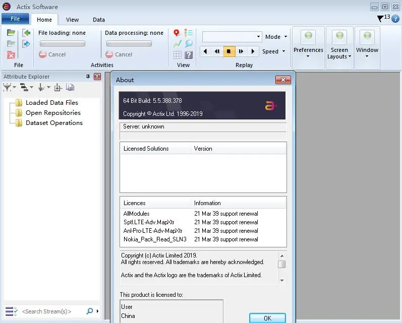Play the replay forward
The height and width of the screenshot is (323, 402).
point(253,51)
